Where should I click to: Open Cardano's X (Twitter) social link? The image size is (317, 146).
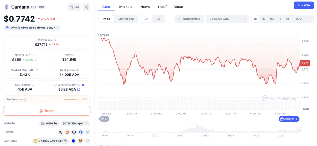tap(61, 132)
